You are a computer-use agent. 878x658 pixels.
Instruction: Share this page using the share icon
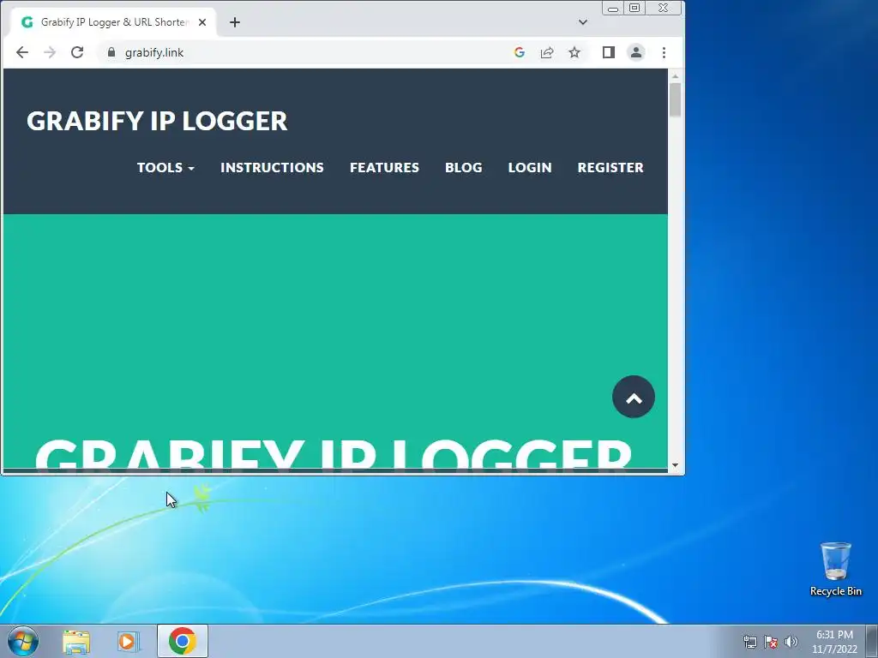pos(547,52)
